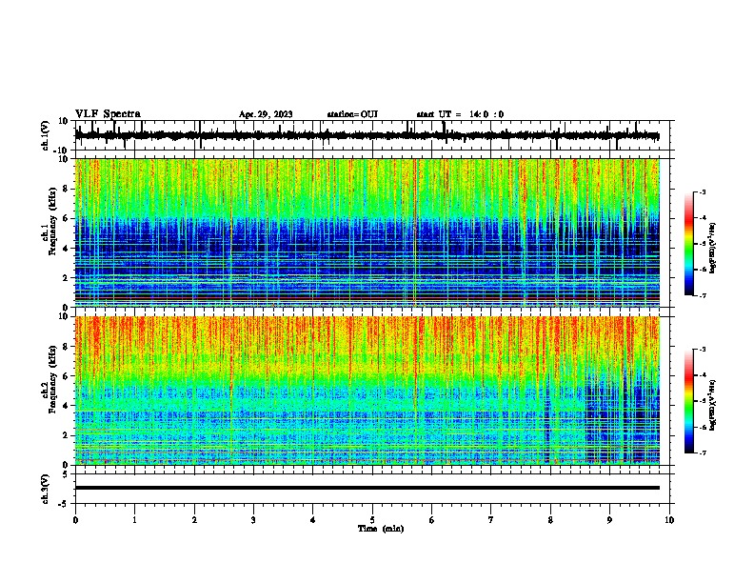Click the "ch.1(V)" axis label
The image size is (754, 583).
(x=46, y=135)
